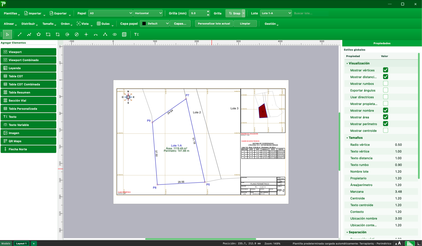Select the circle with diameter tool
The width and height of the screenshot is (422, 246).
(77, 34)
